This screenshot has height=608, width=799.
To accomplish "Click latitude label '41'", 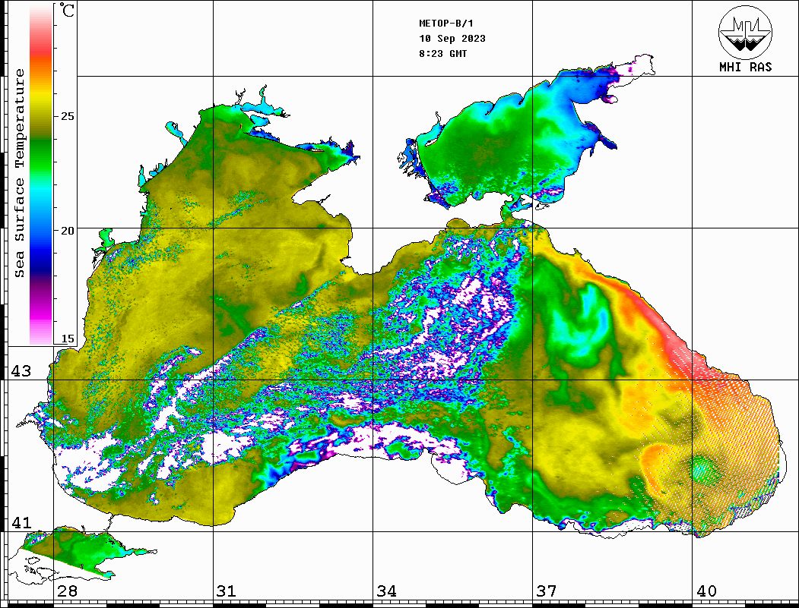I will pos(21,522).
